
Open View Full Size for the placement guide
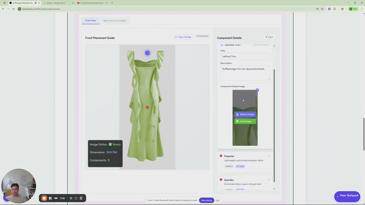tap(183, 37)
